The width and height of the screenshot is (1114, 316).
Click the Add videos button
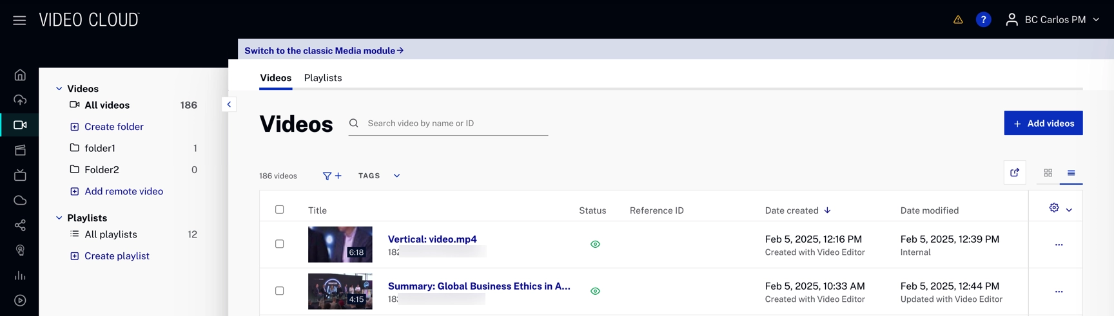pos(1042,124)
